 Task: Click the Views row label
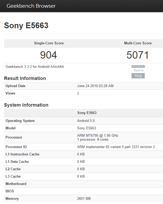click(x=11, y=93)
